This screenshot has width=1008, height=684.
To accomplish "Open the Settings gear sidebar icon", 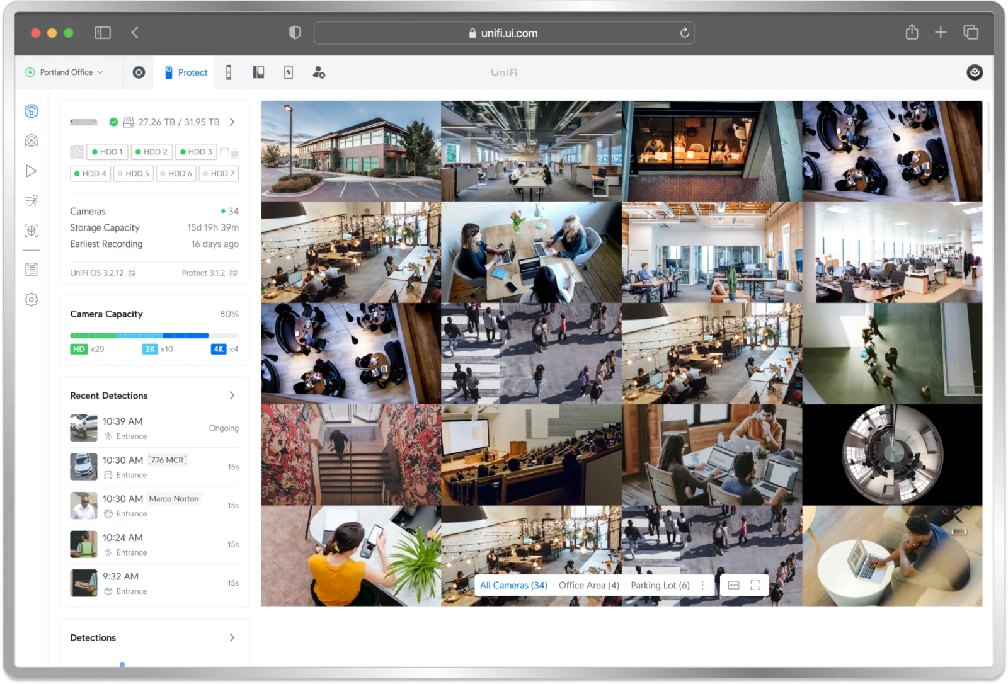I will pos(31,299).
